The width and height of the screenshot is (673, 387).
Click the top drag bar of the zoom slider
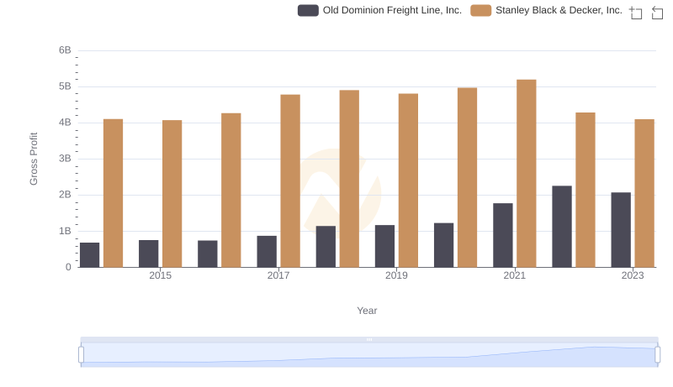[x=369, y=339]
